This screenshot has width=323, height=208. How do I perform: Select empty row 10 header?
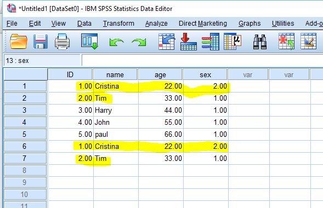[25, 194]
